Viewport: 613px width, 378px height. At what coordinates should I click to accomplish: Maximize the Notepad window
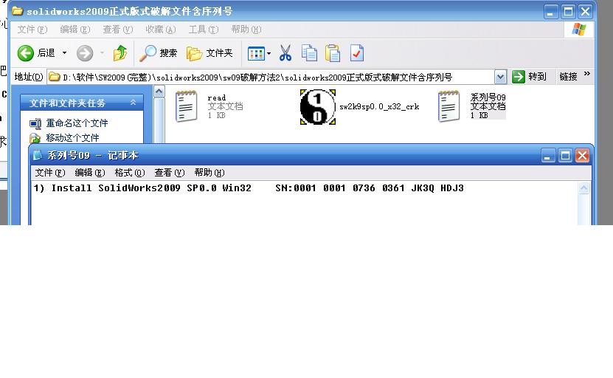click(x=565, y=156)
